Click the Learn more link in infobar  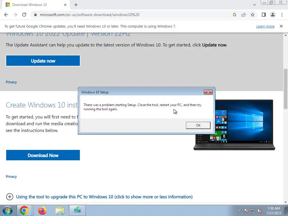265,26
